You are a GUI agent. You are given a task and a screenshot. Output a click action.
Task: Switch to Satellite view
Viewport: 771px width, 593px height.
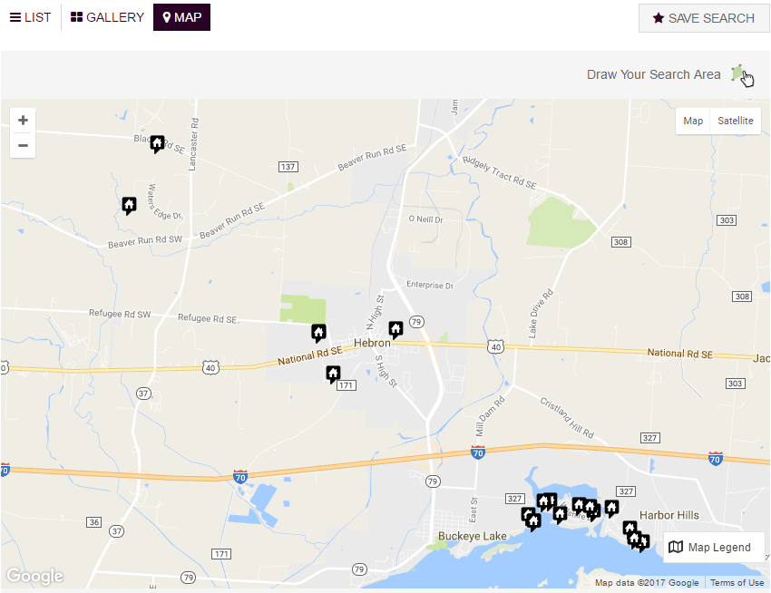tap(735, 120)
